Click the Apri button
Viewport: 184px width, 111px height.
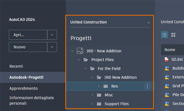(28, 35)
